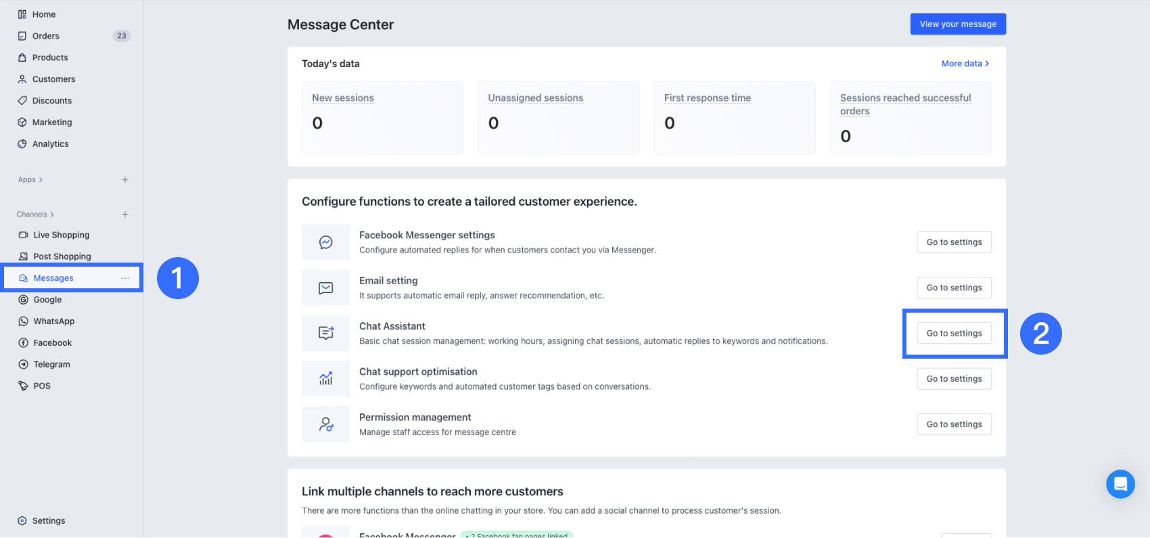1150x538 pixels.
Task: Click the Telegram channel icon
Action: [23, 365]
